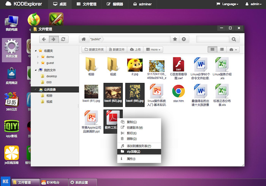Select 属性(I) in context menu
Screen dimensions: 266x186
[x=139, y=159]
